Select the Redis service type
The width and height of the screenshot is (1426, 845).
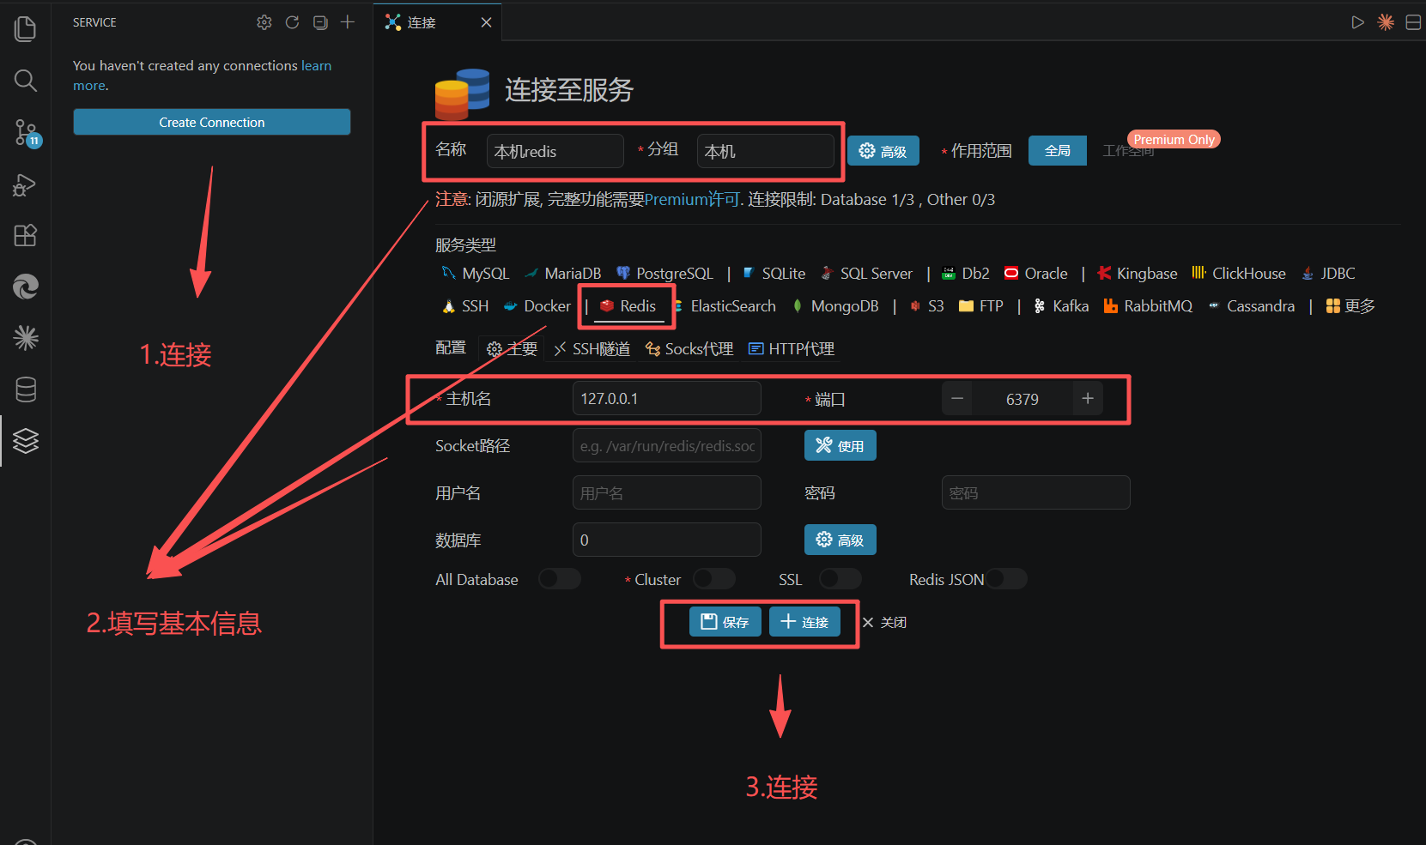(628, 306)
